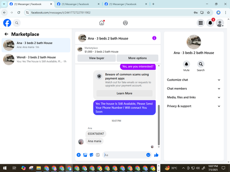Open Facebook home via logo
230x172 pixels.
[7, 23]
